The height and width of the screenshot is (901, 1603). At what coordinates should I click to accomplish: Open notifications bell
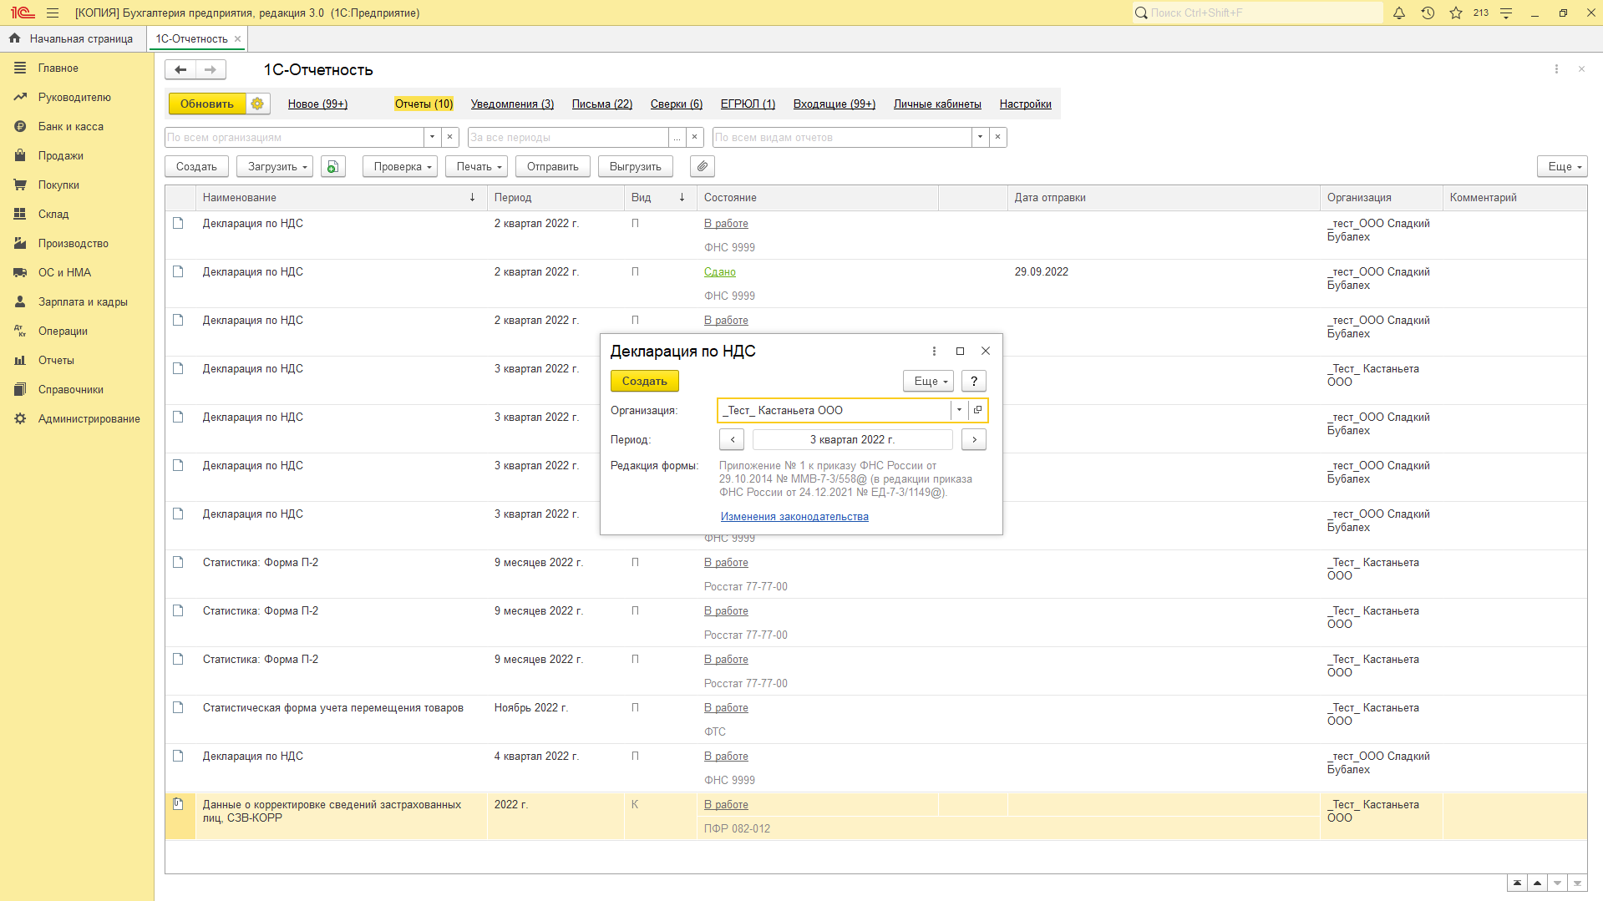click(x=1399, y=13)
